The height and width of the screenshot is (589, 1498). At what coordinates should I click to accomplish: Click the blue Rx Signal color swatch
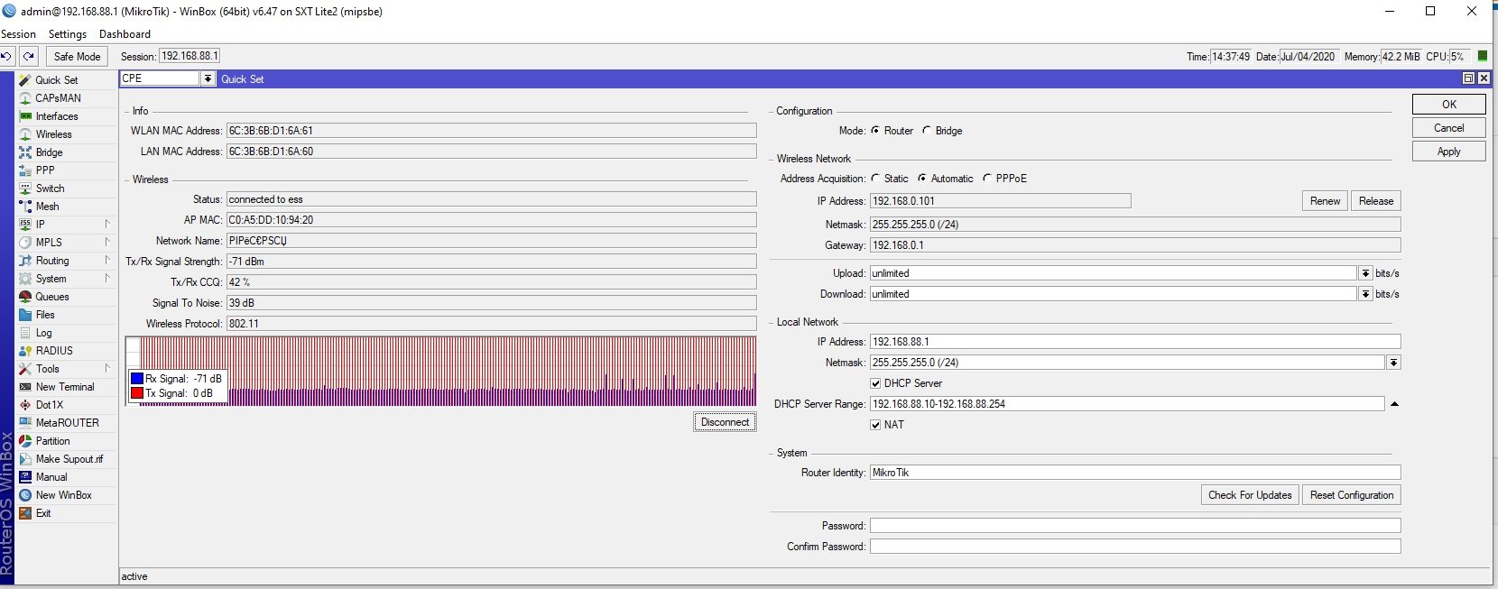point(137,379)
